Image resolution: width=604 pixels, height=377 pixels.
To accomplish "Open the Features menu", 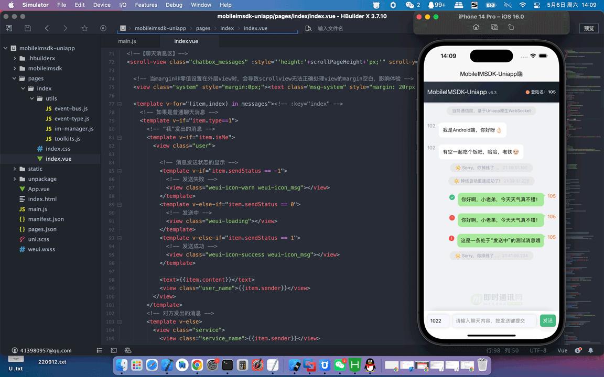I will point(146,5).
